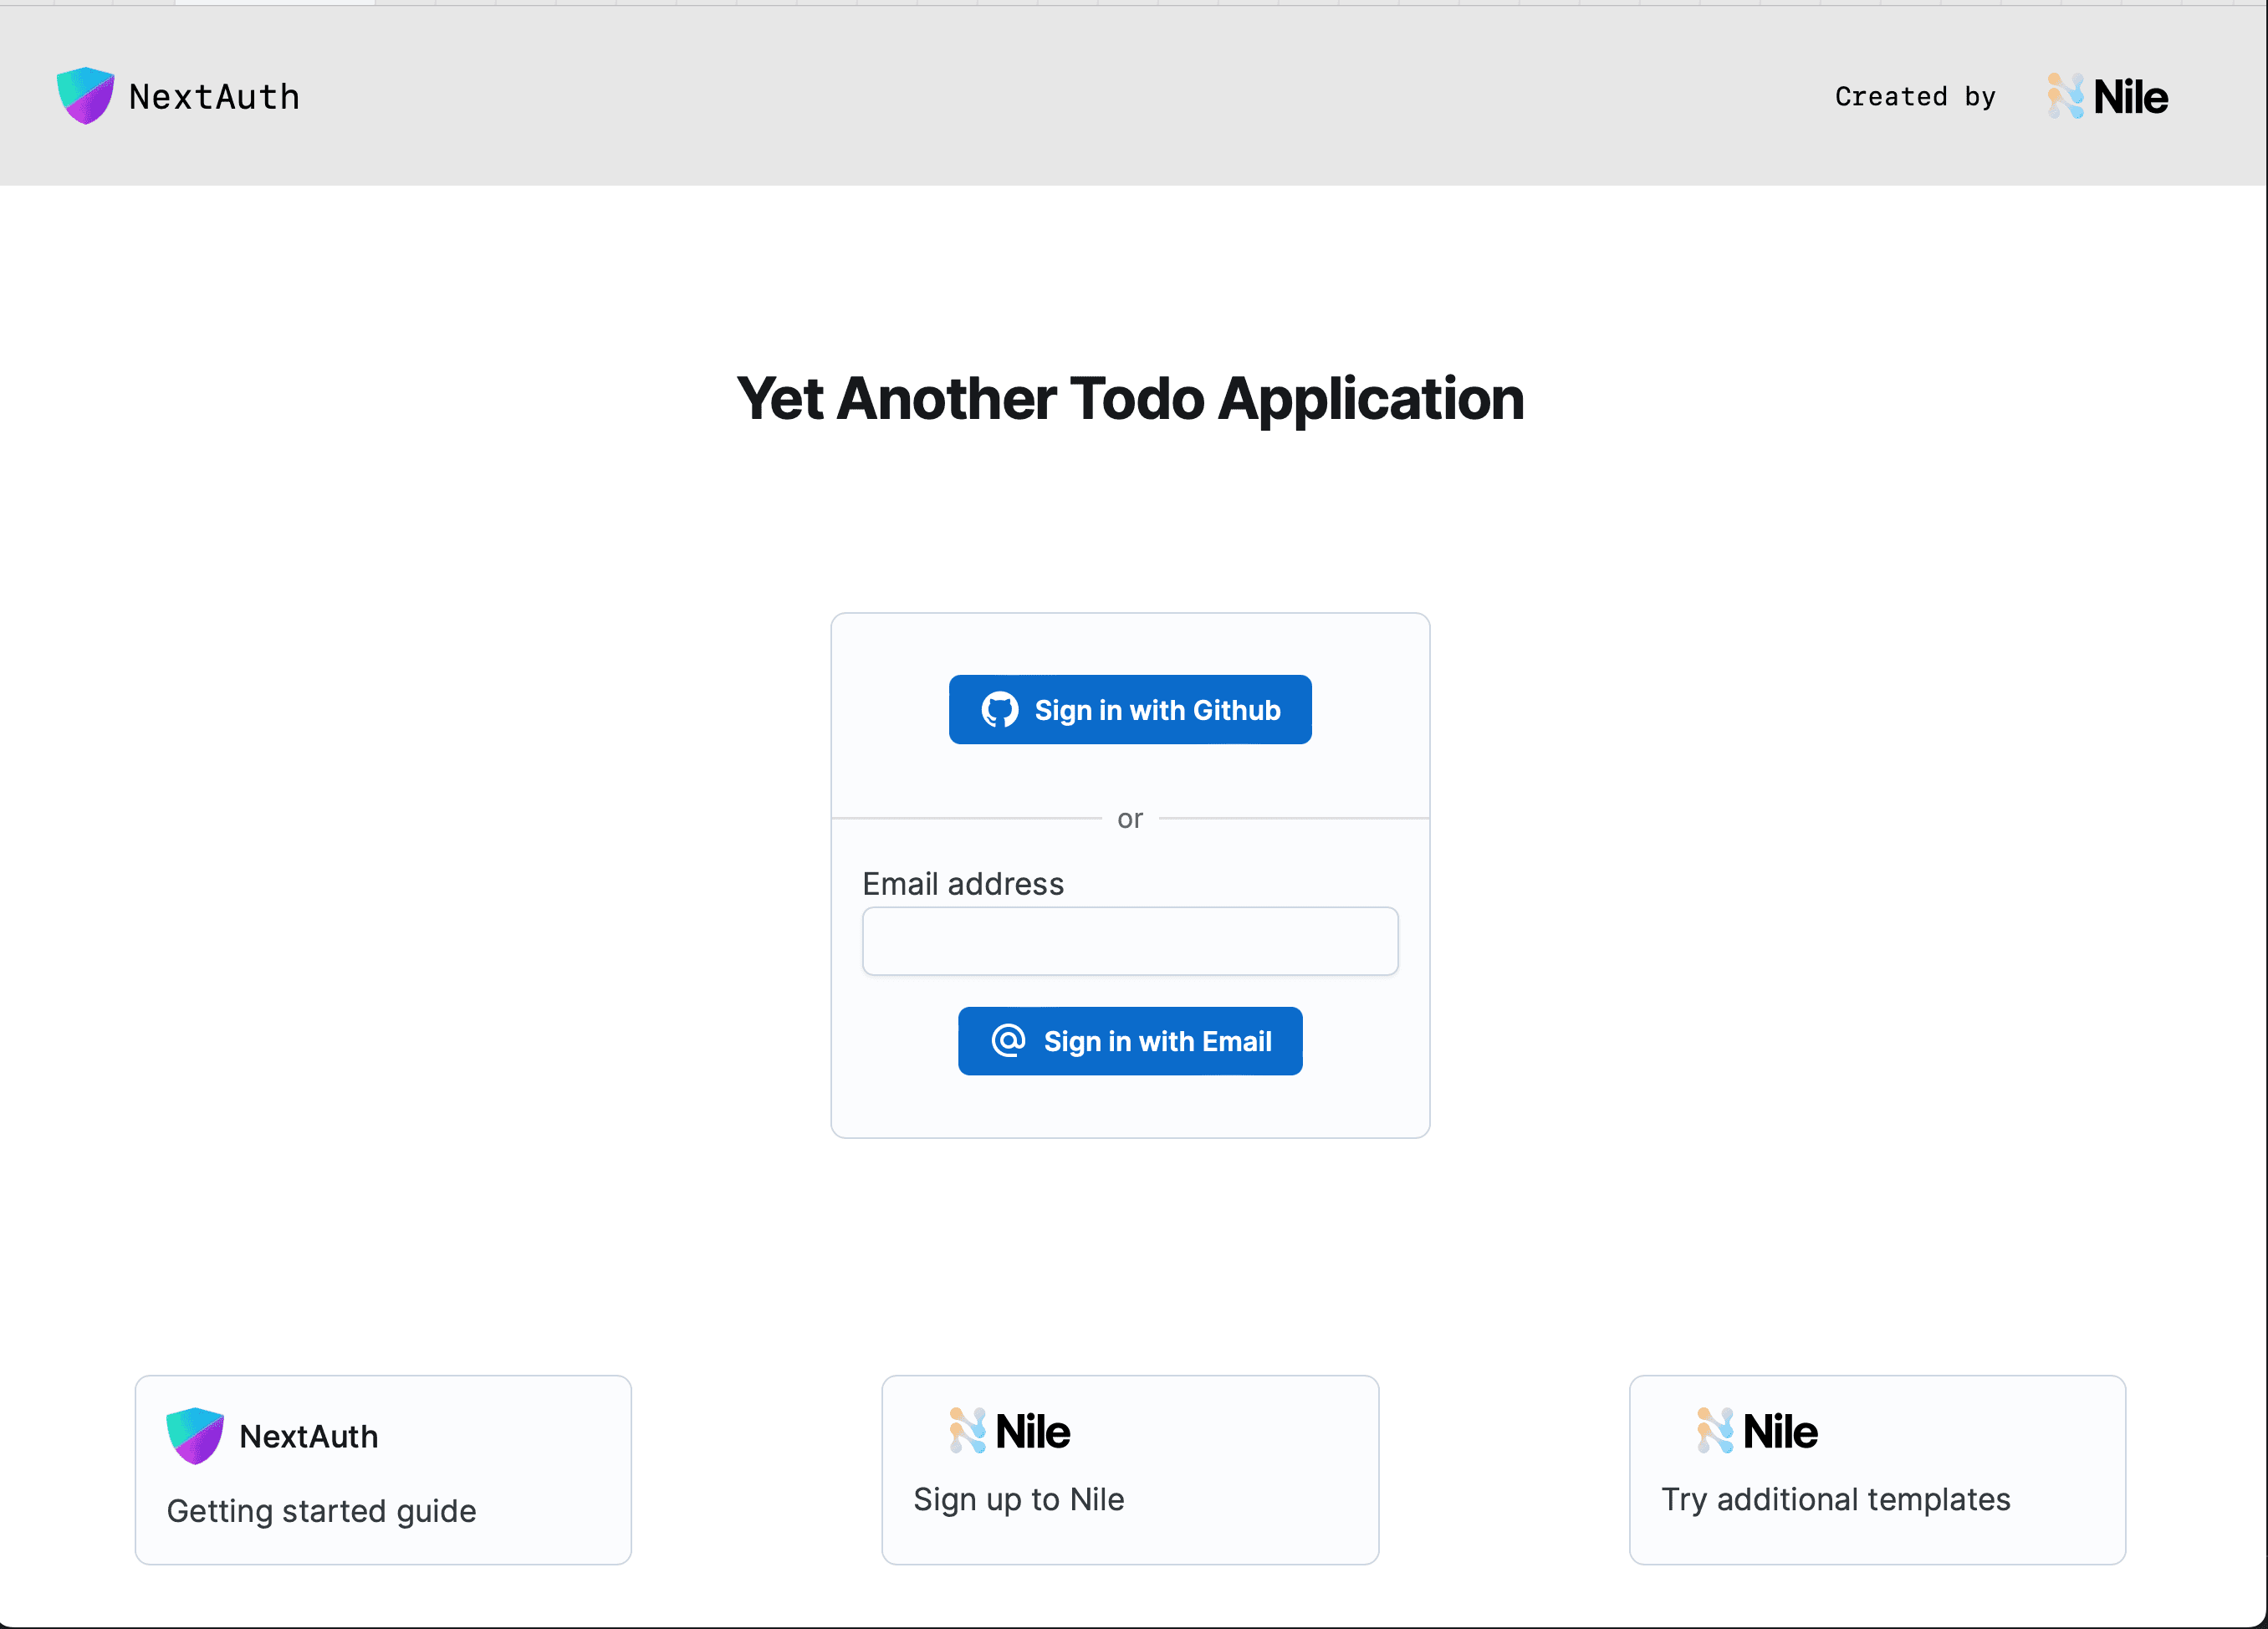The height and width of the screenshot is (1629, 2268).
Task: Click the Created by text in the header
Action: [x=1915, y=97]
